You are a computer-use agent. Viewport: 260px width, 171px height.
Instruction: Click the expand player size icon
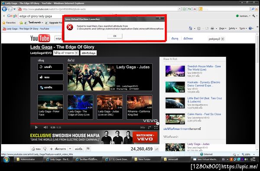(149, 127)
